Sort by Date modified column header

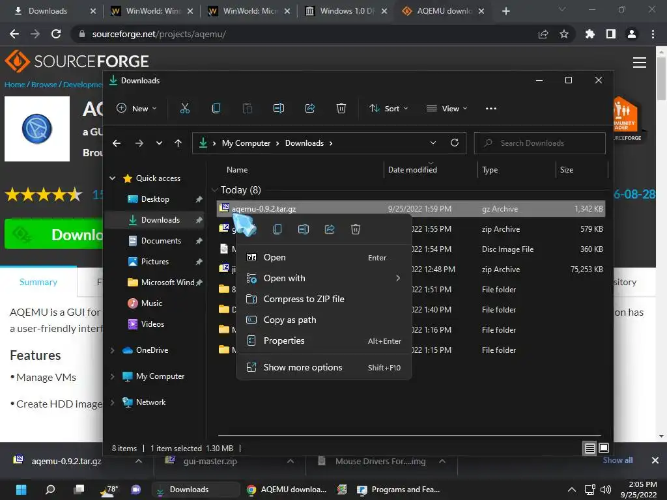[x=412, y=170]
